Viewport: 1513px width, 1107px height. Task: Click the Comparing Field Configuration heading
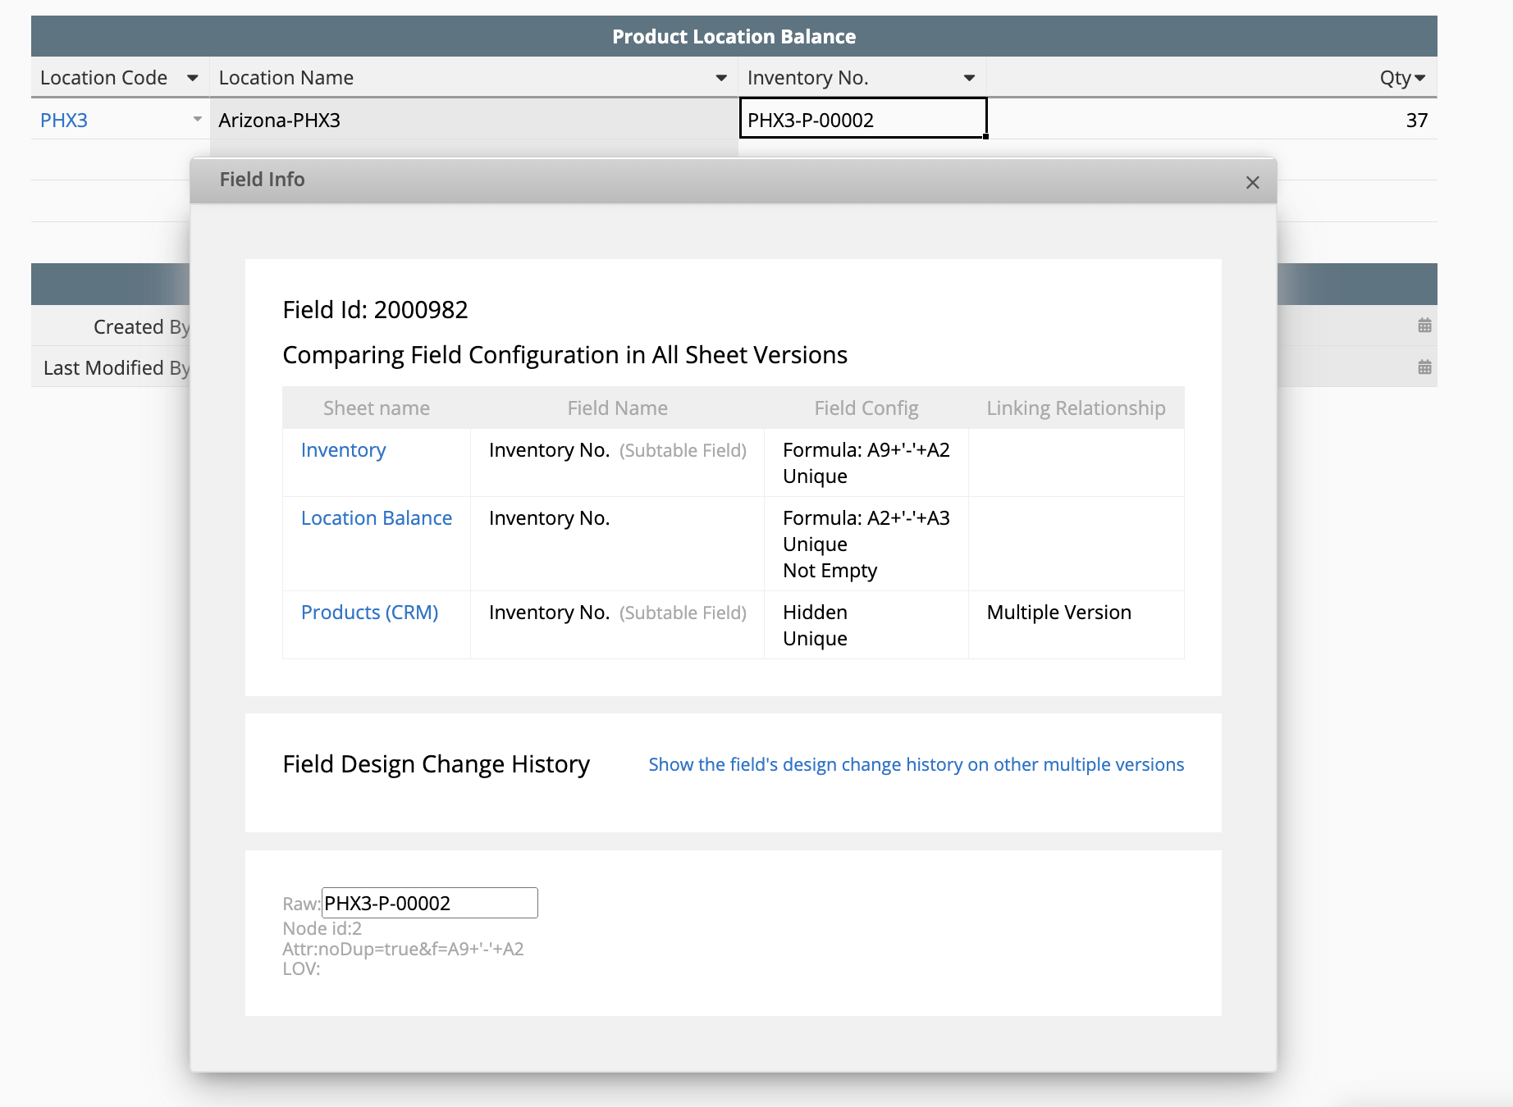coord(565,355)
